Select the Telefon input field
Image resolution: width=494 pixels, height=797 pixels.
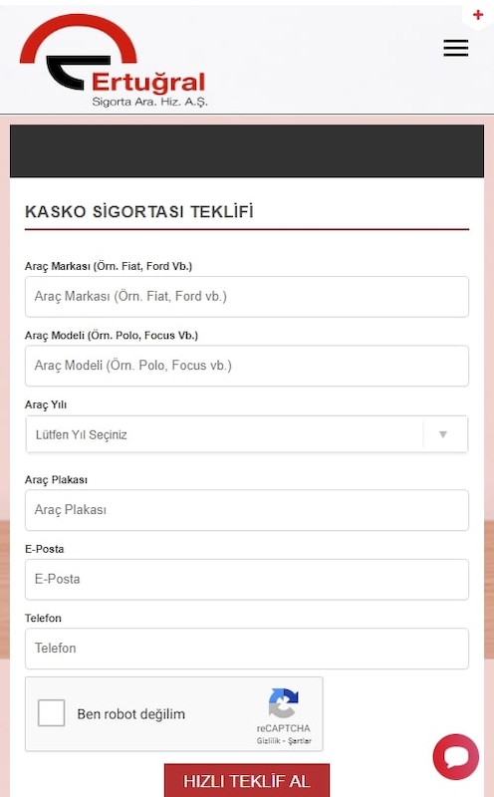[247, 649]
